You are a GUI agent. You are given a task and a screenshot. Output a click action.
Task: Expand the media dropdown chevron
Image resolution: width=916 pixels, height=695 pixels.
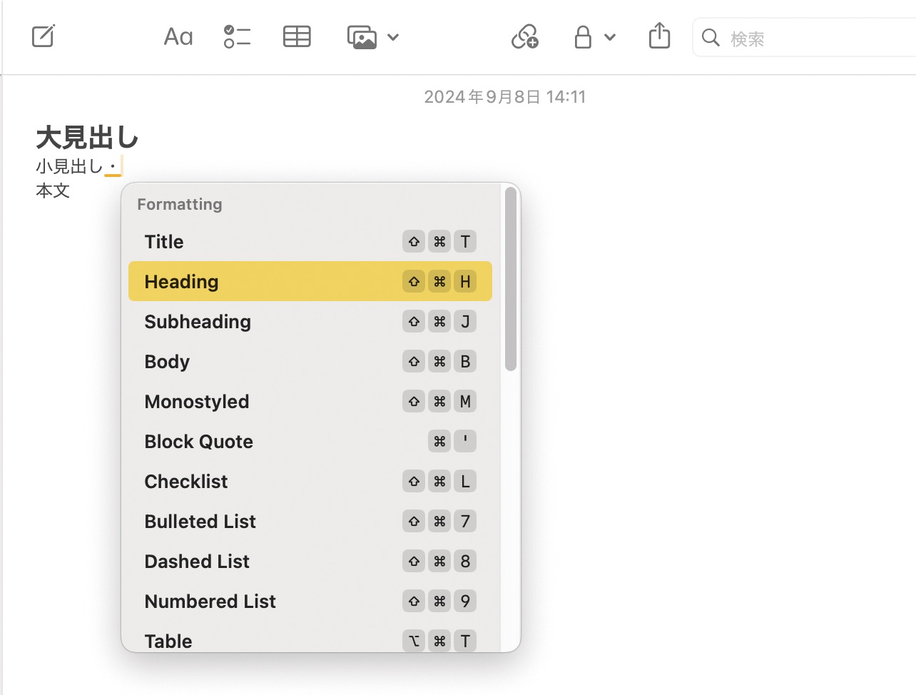[393, 37]
